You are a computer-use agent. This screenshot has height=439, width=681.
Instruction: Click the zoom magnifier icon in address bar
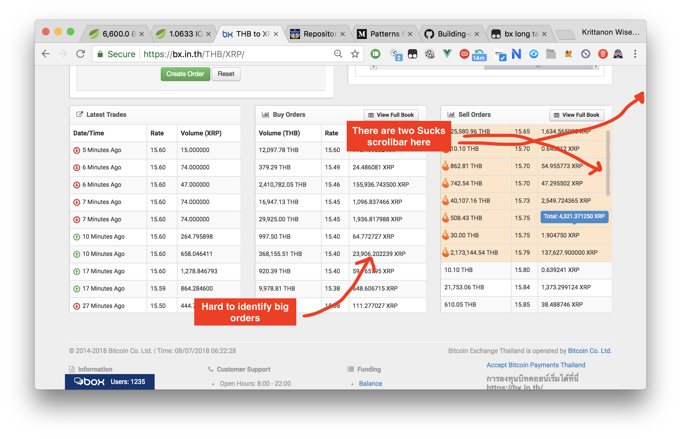338,54
